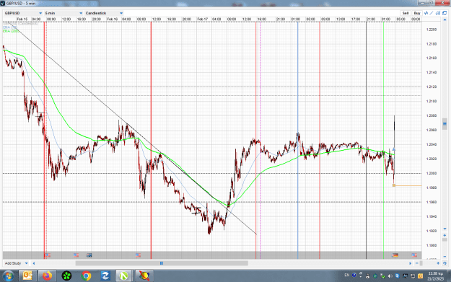Open the 5 min timeframe dropdown
This screenshot has width=451, height=282.
tap(64, 13)
